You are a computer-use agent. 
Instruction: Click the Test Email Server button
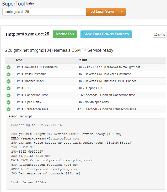click(x=102, y=12)
